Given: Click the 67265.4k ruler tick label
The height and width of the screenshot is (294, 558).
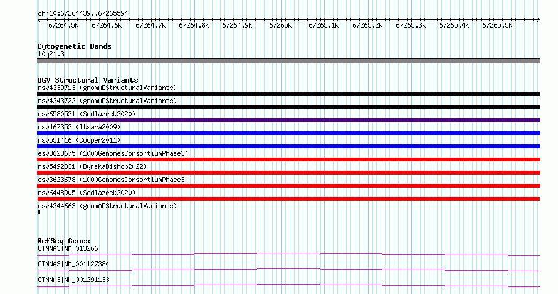Looking at the screenshot, I should (x=454, y=25).
